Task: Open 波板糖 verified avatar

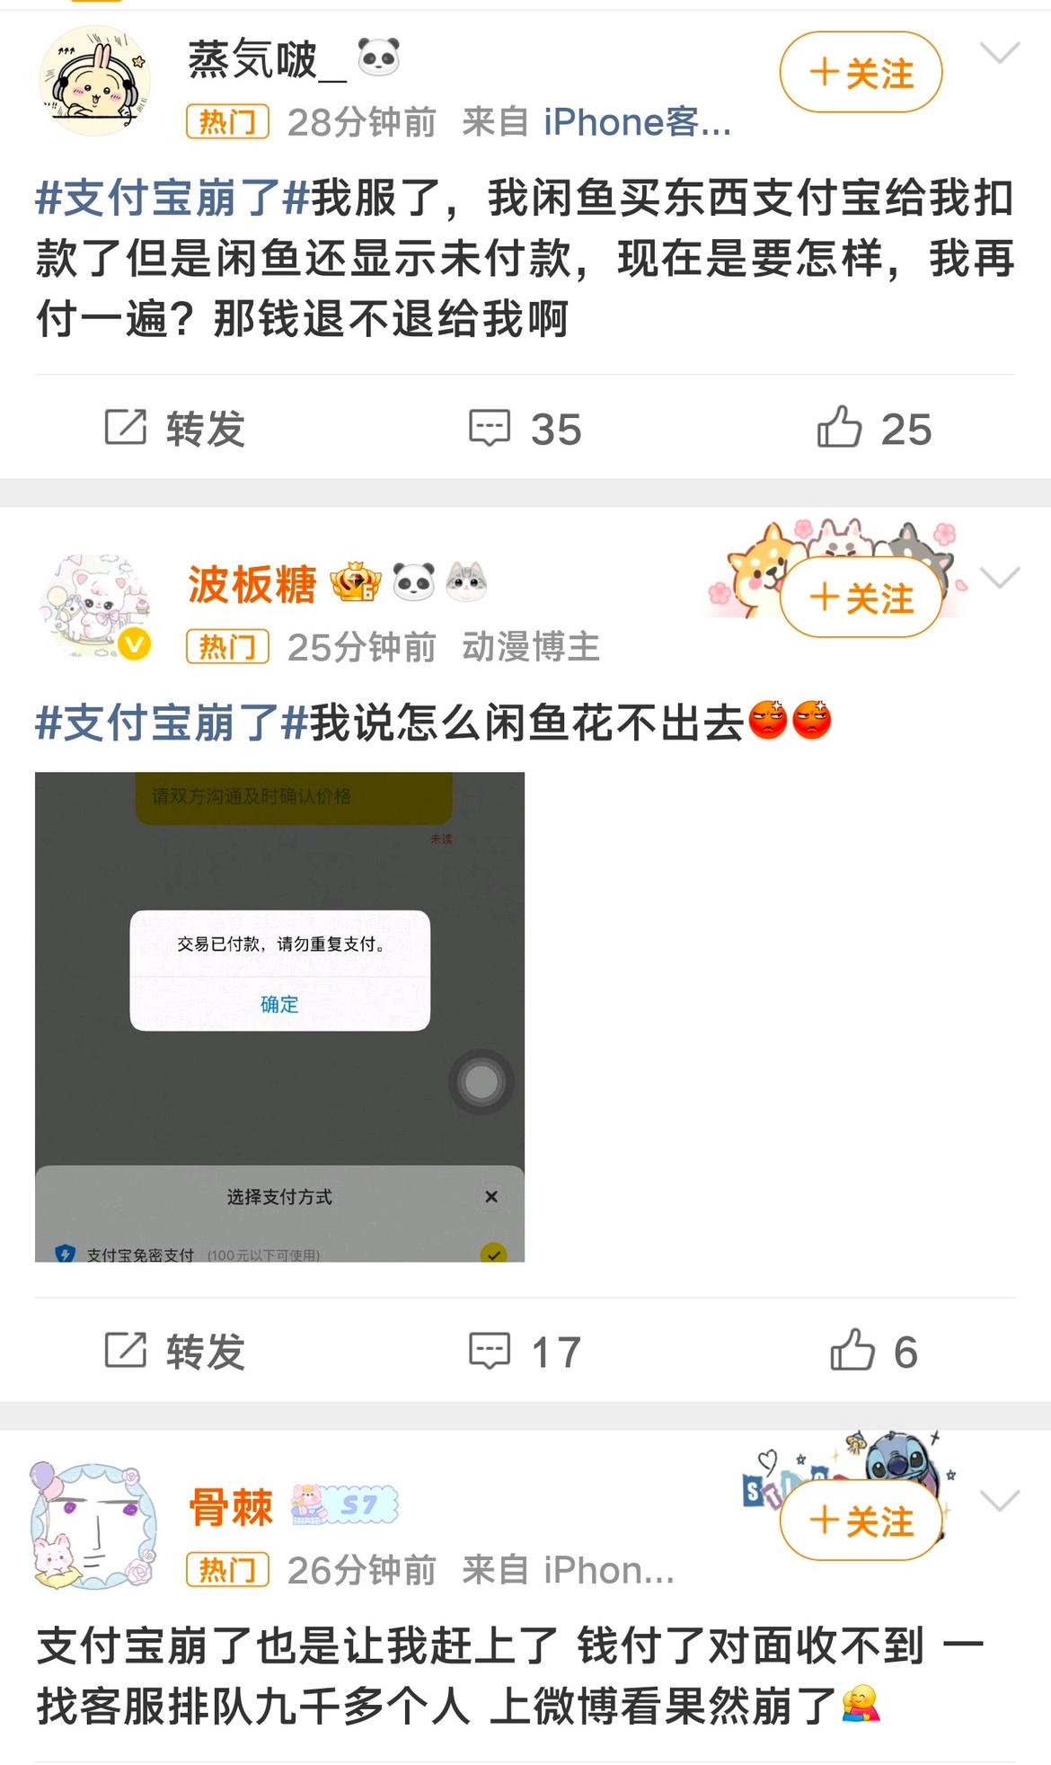Action: tap(95, 608)
